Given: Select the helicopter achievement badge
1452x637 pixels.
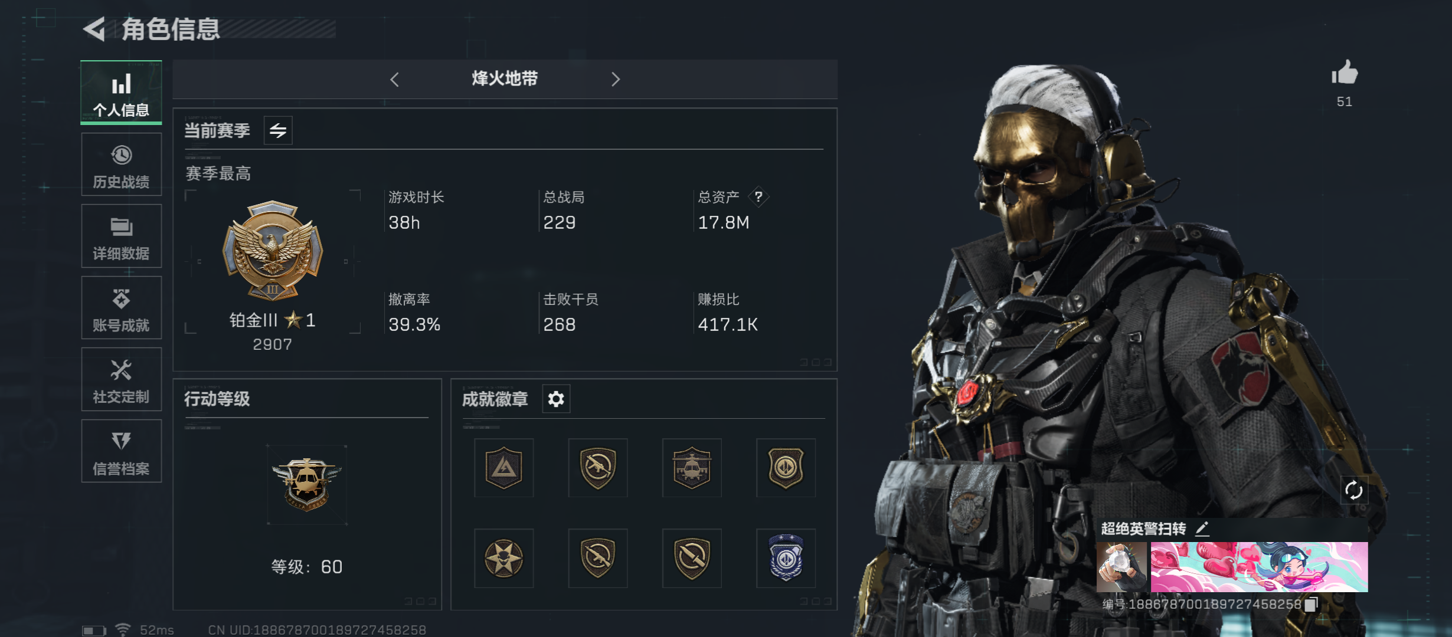Looking at the screenshot, I should click(692, 468).
